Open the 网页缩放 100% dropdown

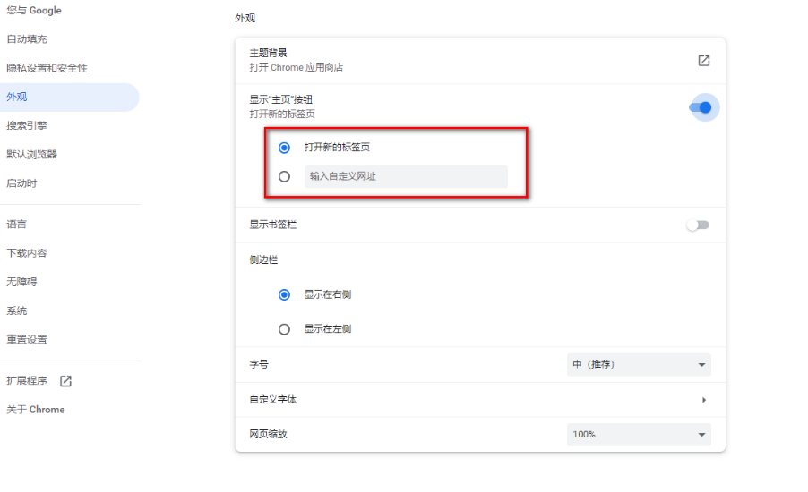[639, 435]
